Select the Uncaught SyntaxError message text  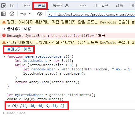[57, 36]
